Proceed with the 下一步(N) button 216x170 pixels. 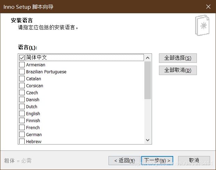[157, 161]
